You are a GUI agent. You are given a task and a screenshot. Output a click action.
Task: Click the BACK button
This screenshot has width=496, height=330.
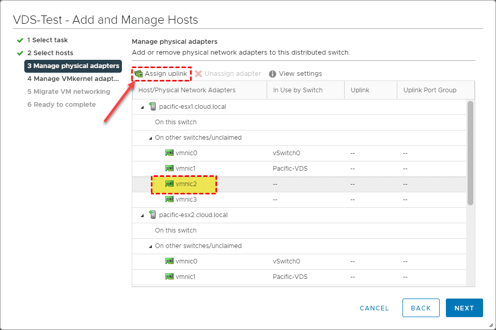coord(421,308)
